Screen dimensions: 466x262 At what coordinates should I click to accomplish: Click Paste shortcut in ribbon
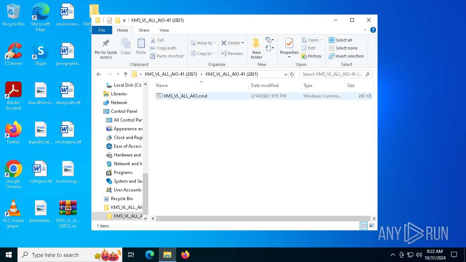[x=167, y=56]
